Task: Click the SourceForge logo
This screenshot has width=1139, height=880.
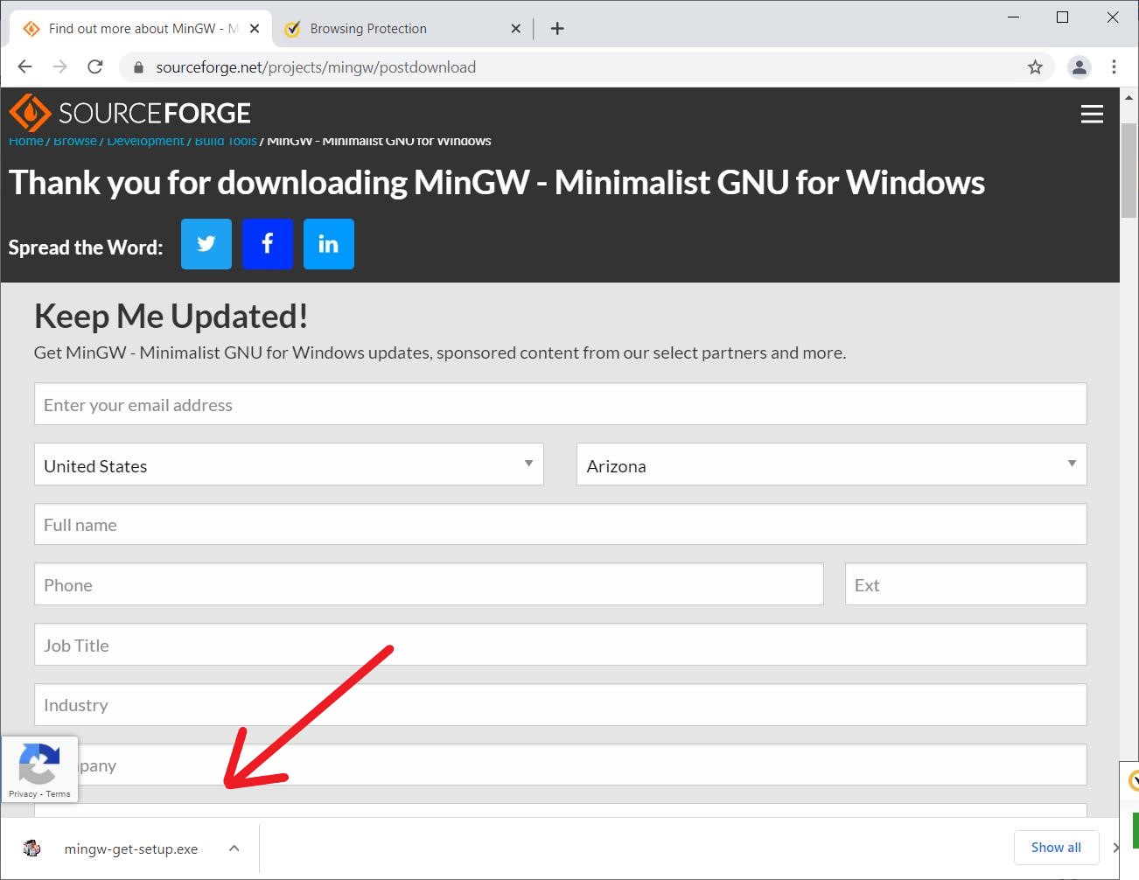Action: pyautogui.click(x=129, y=114)
